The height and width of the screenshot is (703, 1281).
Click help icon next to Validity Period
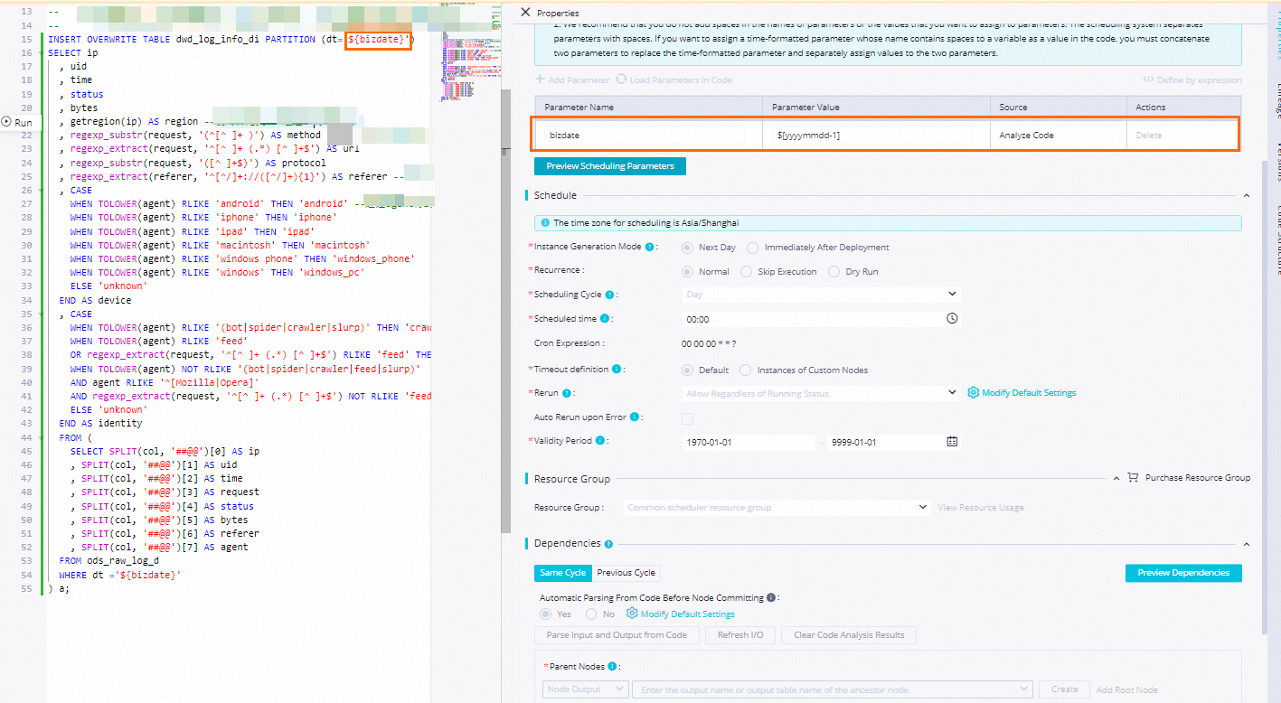[x=598, y=441]
